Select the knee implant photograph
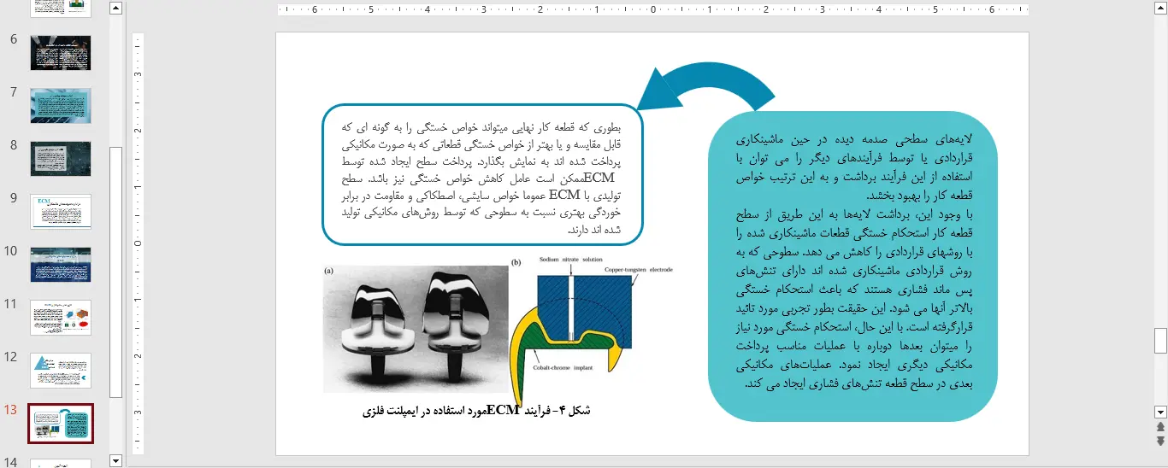Screen dimensions: 1168x468 click(415, 327)
